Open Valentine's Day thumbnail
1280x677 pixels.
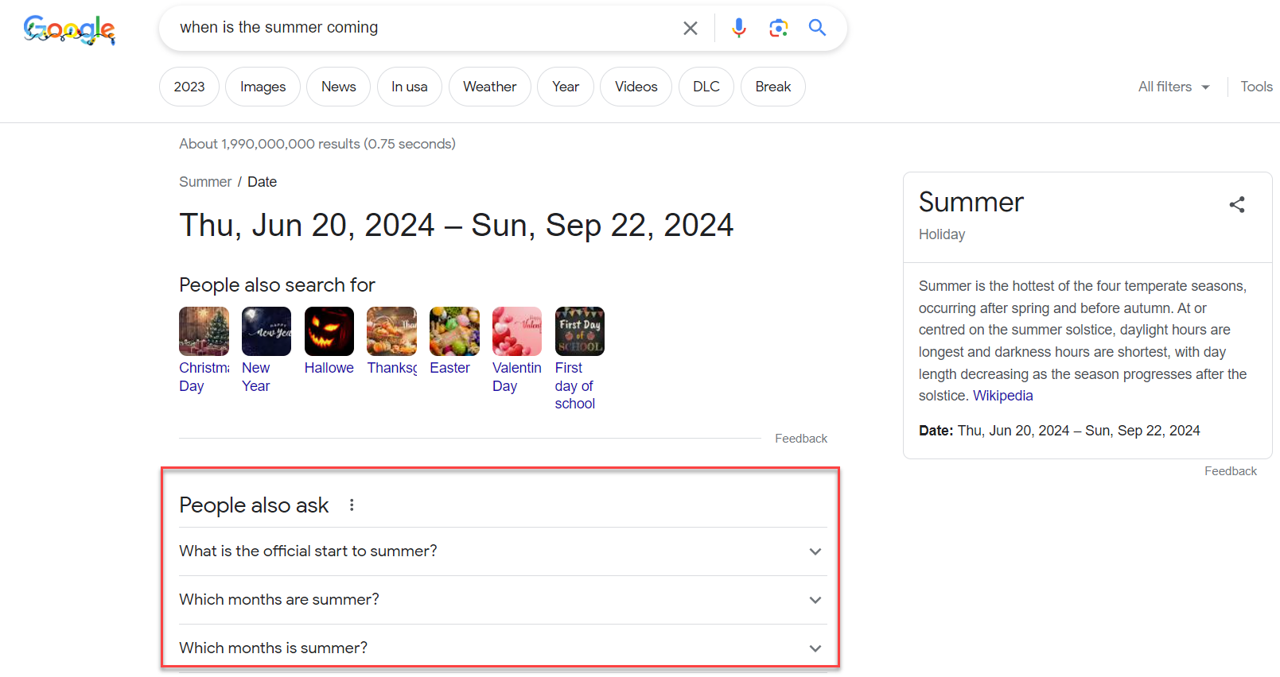(x=517, y=331)
